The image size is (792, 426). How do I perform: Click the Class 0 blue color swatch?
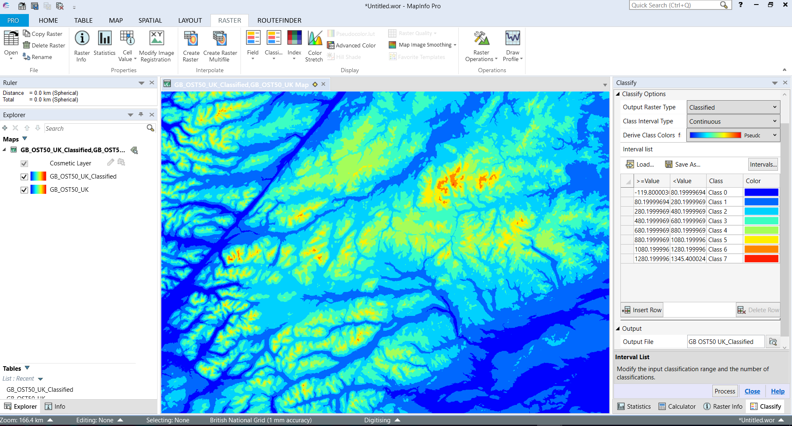[x=761, y=193]
